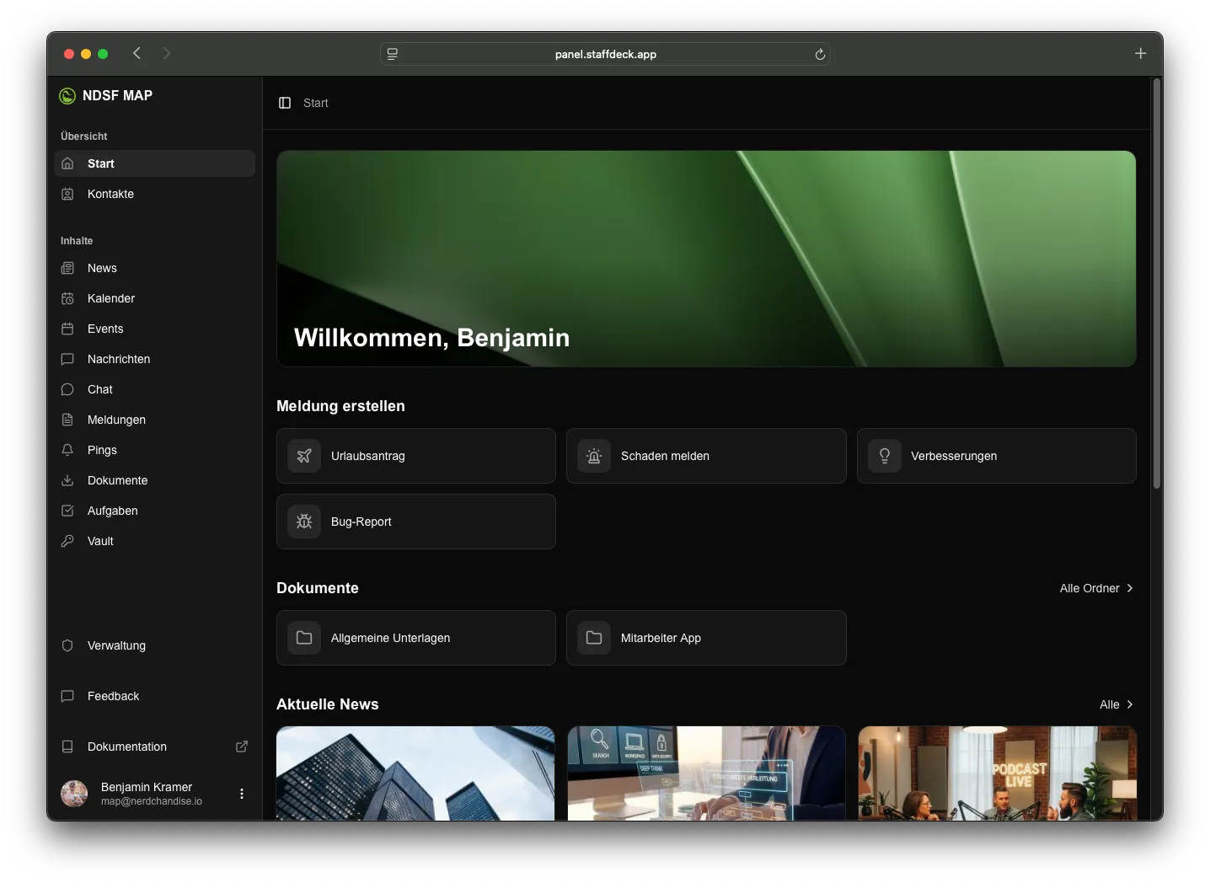Click the Alle link beside Aktuelle News

click(1116, 704)
